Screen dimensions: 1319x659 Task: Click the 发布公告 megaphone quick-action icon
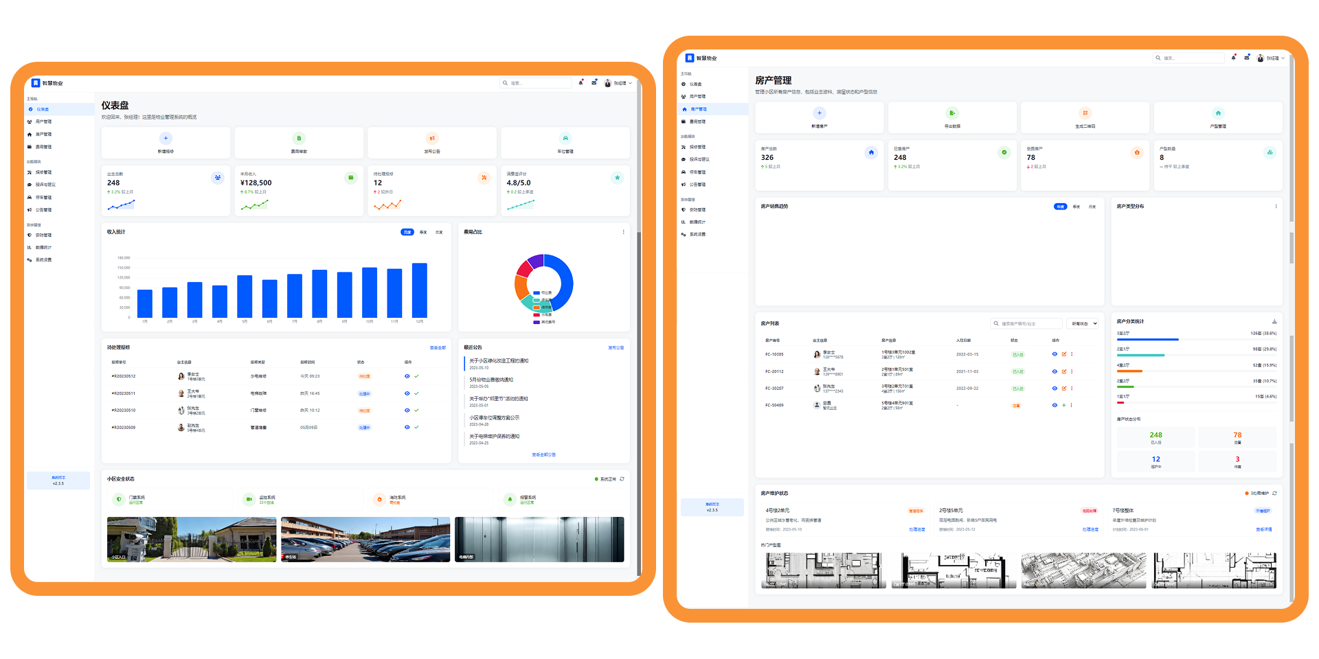click(431, 138)
